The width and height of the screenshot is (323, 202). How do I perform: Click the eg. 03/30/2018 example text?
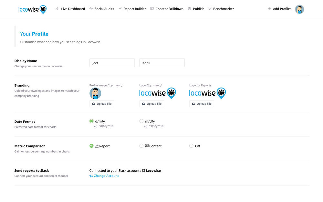[154, 126]
